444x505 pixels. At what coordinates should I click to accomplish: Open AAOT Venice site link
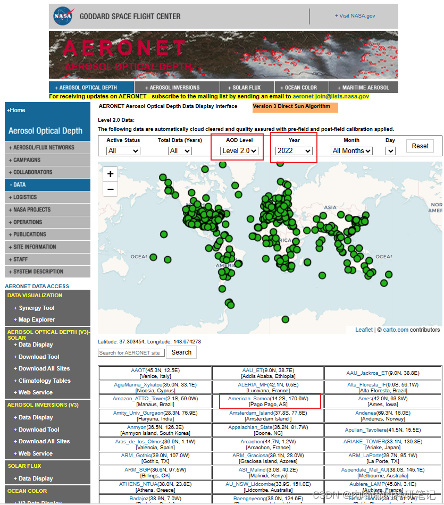pos(138,371)
